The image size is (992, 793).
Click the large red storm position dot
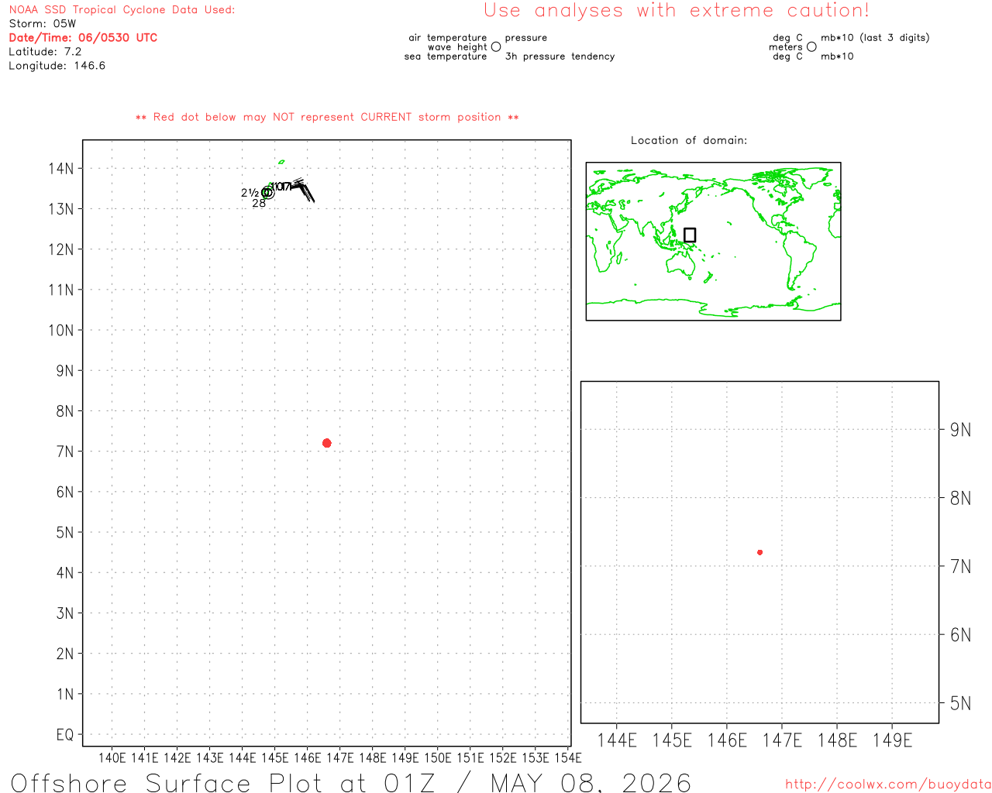click(x=326, y=443)
